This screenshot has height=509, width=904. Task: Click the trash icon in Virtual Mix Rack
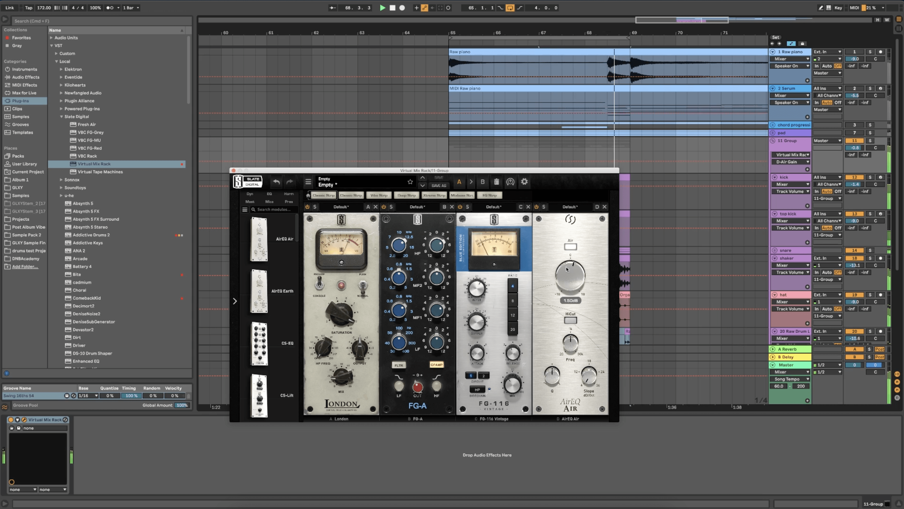pyautogui.click(x=496, y=182)
